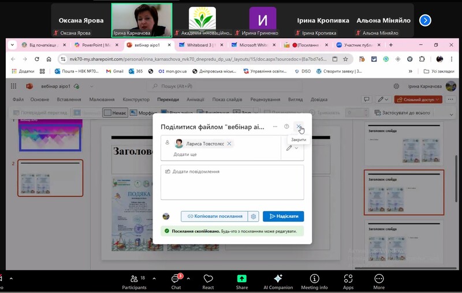Open Усі закладки folder
Screen dimensions: 462x293
(439, 71)
